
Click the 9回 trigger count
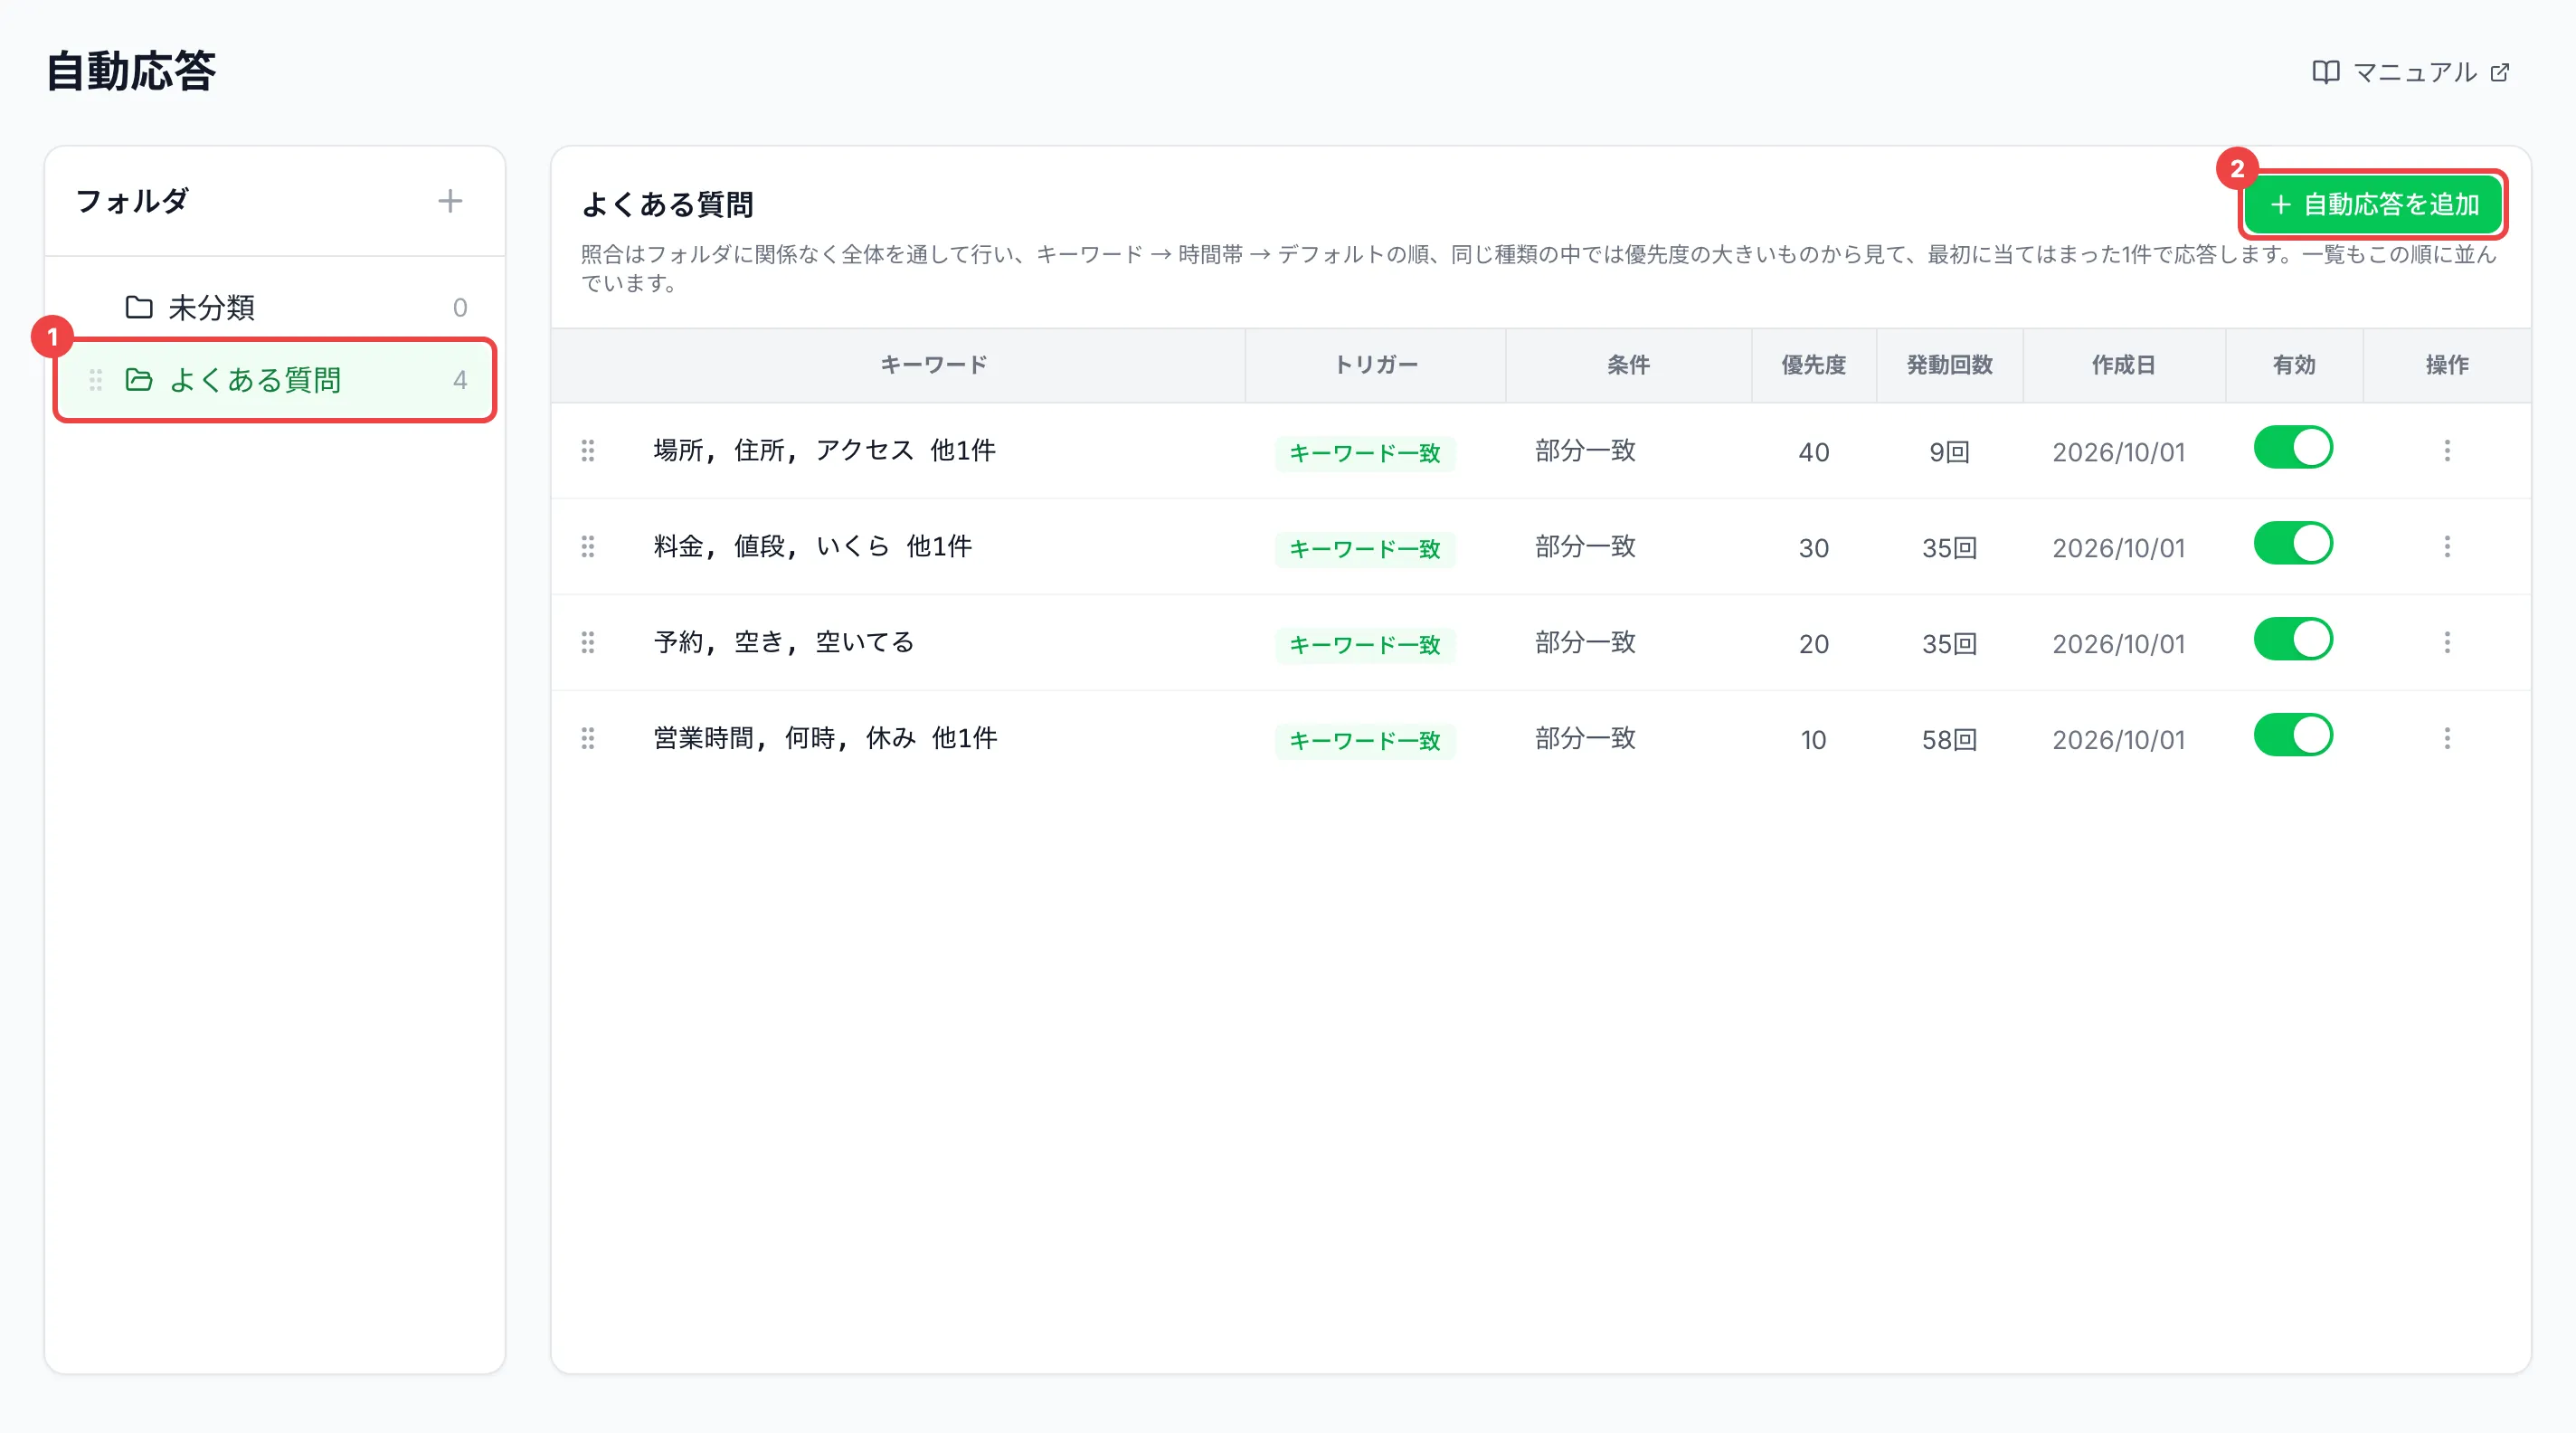(1949, 452)
